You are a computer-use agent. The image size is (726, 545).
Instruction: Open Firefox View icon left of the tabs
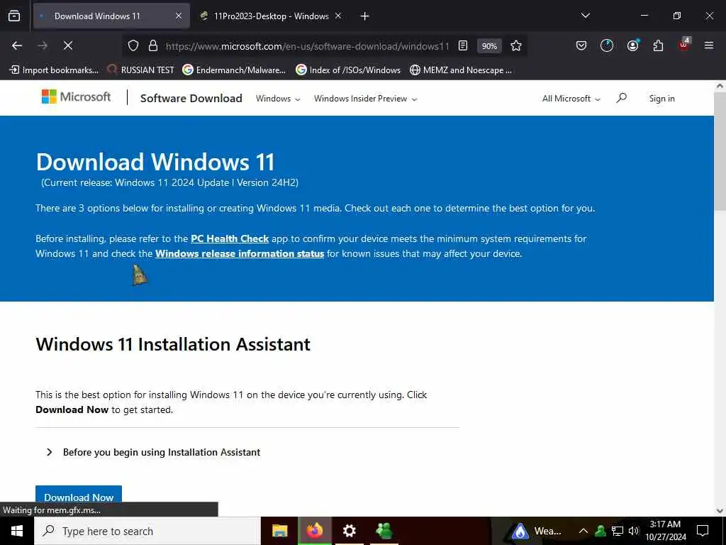coord(14,16)
